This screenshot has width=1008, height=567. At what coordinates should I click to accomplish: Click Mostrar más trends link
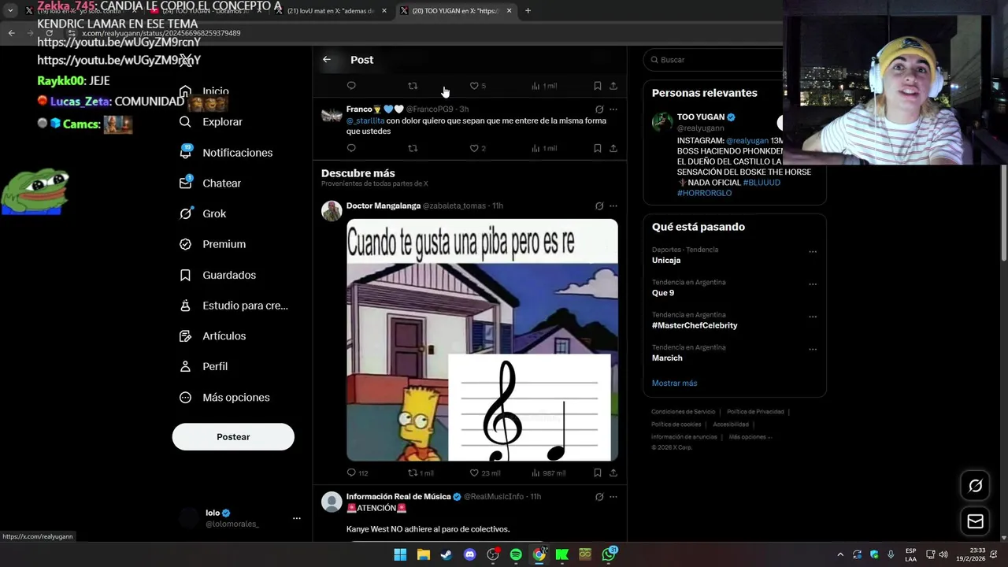[674, 384]
